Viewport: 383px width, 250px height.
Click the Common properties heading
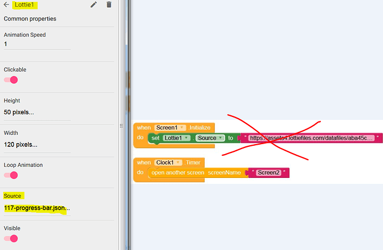[30, 19]
